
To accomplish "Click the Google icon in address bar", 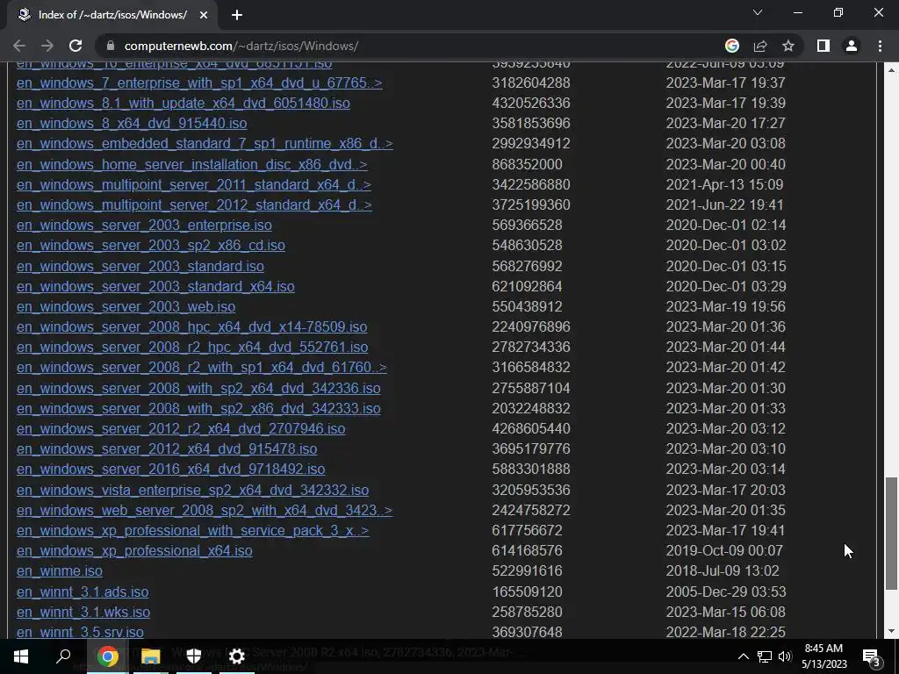I will [732, 46].
